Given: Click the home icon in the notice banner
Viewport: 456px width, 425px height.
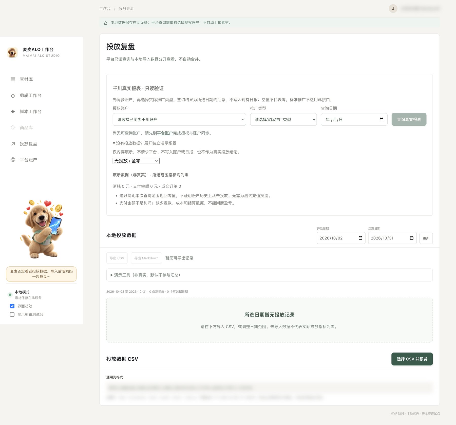Looking at the screenshot, I should click(x=106, y=23).
